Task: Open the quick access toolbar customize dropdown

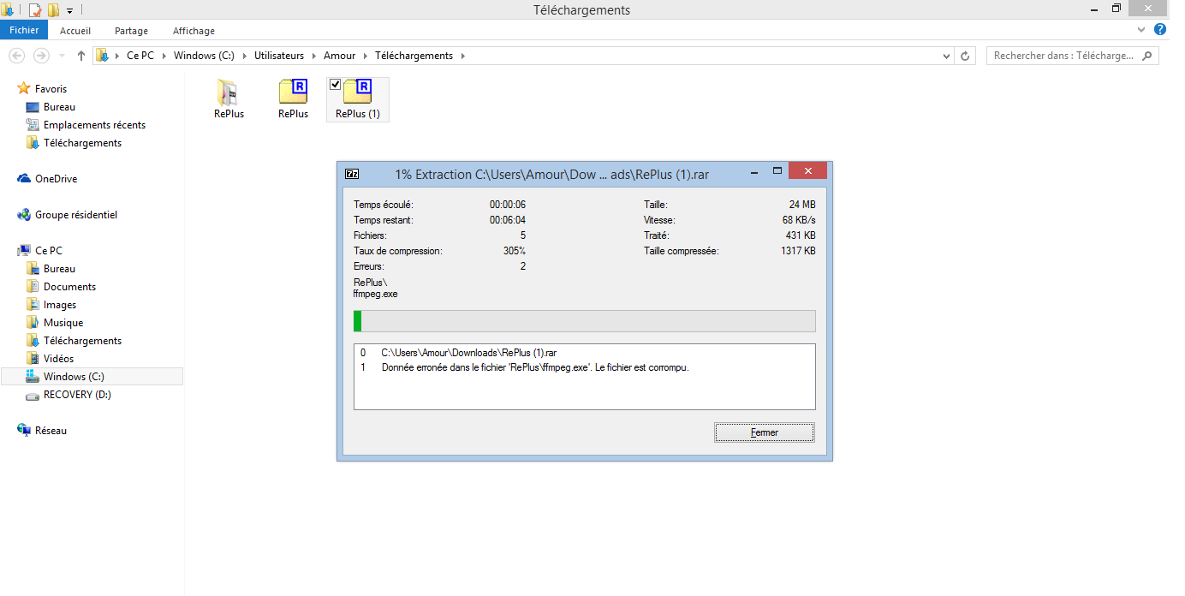Action: tap(69, 10)
